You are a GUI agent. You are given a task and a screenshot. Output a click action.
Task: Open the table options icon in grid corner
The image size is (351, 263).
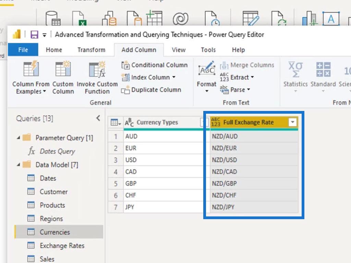point(116,123)
